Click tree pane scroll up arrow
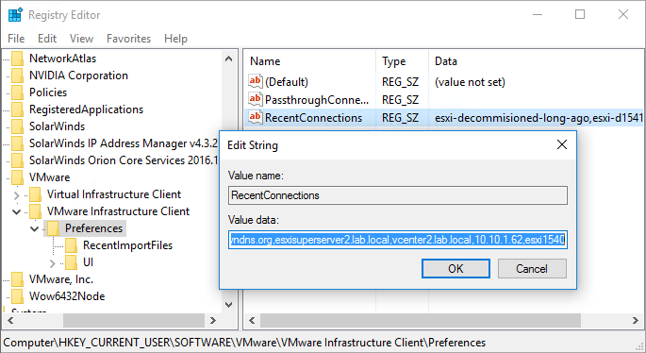This screenshot has width=646, height=353. 228,59
